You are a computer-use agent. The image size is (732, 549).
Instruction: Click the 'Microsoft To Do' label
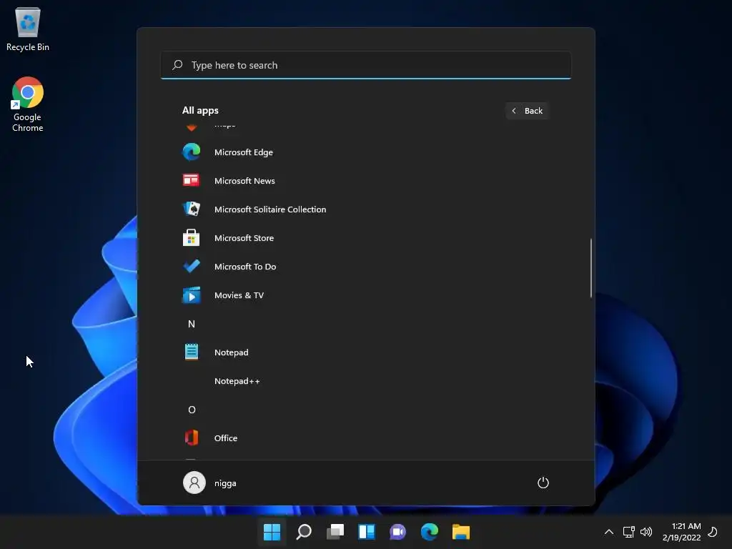pyautogui.click(x=245, y=267)
